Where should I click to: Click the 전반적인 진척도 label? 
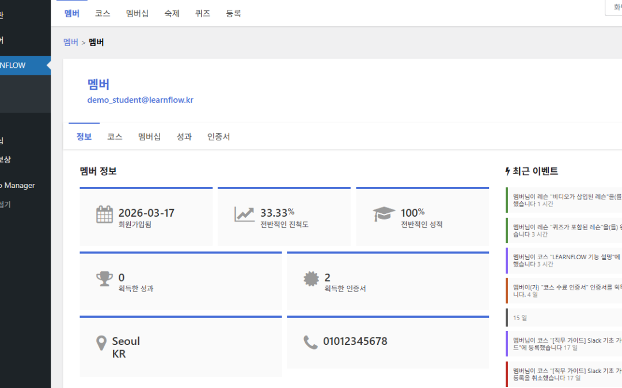tap(285, 224)
